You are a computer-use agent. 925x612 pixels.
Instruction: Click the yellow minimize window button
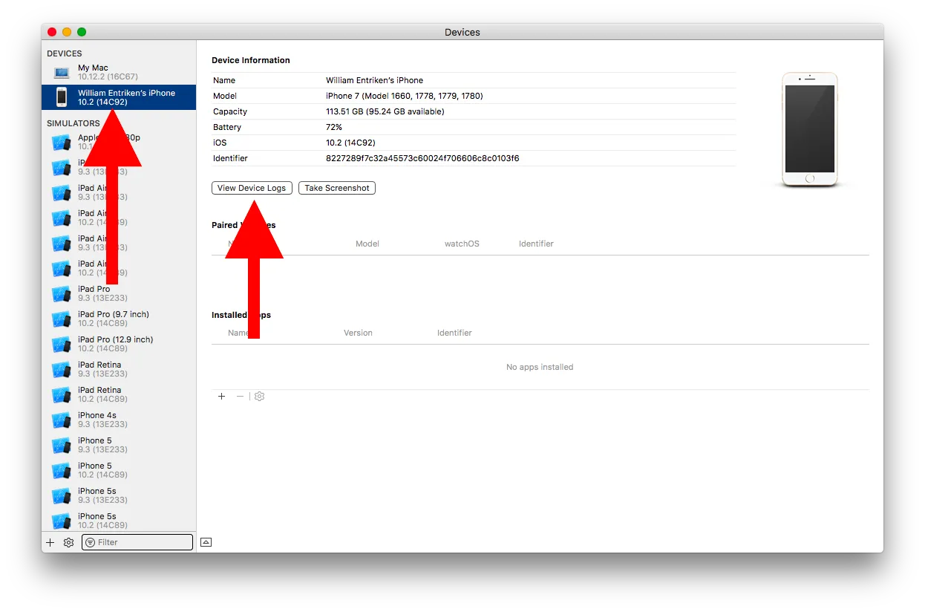(67, 32)
